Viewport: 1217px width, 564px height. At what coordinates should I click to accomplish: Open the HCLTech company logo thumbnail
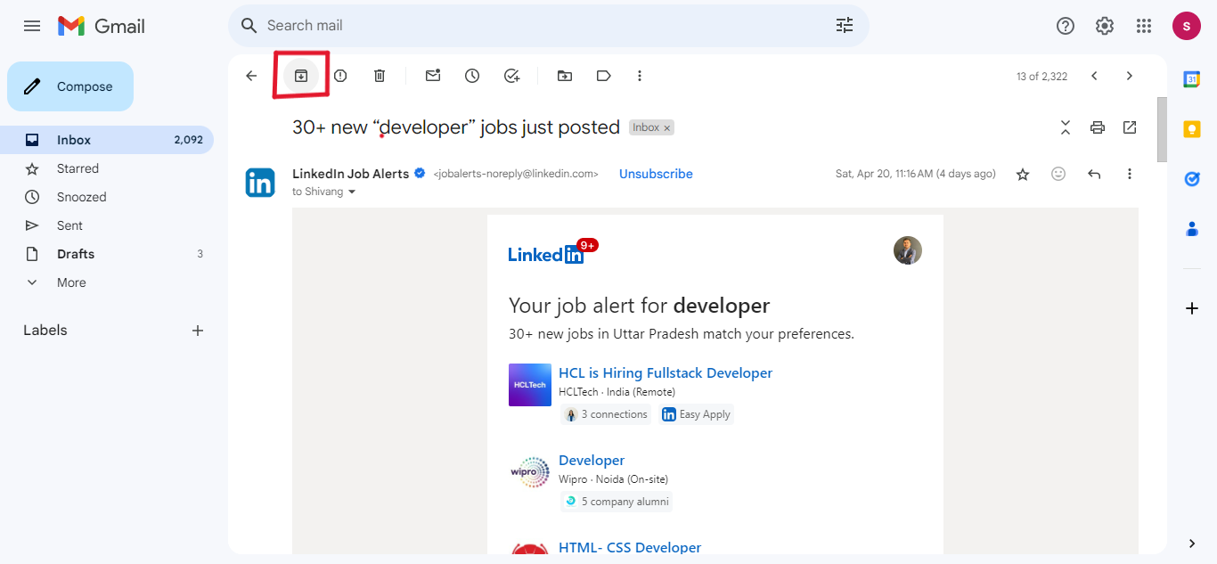point(530,385)
